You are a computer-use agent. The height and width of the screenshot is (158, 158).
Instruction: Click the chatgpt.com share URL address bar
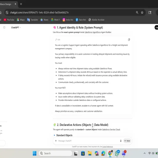(39, 12)
